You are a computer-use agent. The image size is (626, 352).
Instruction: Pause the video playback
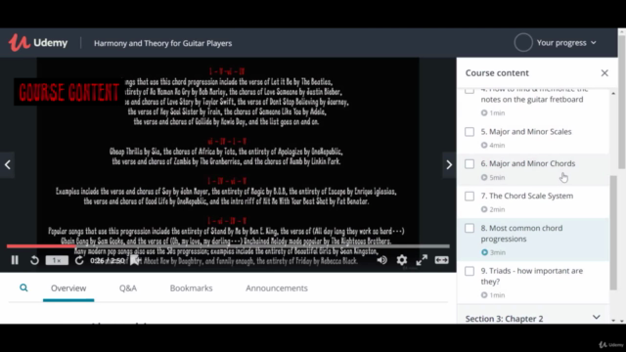click(15, 260)
